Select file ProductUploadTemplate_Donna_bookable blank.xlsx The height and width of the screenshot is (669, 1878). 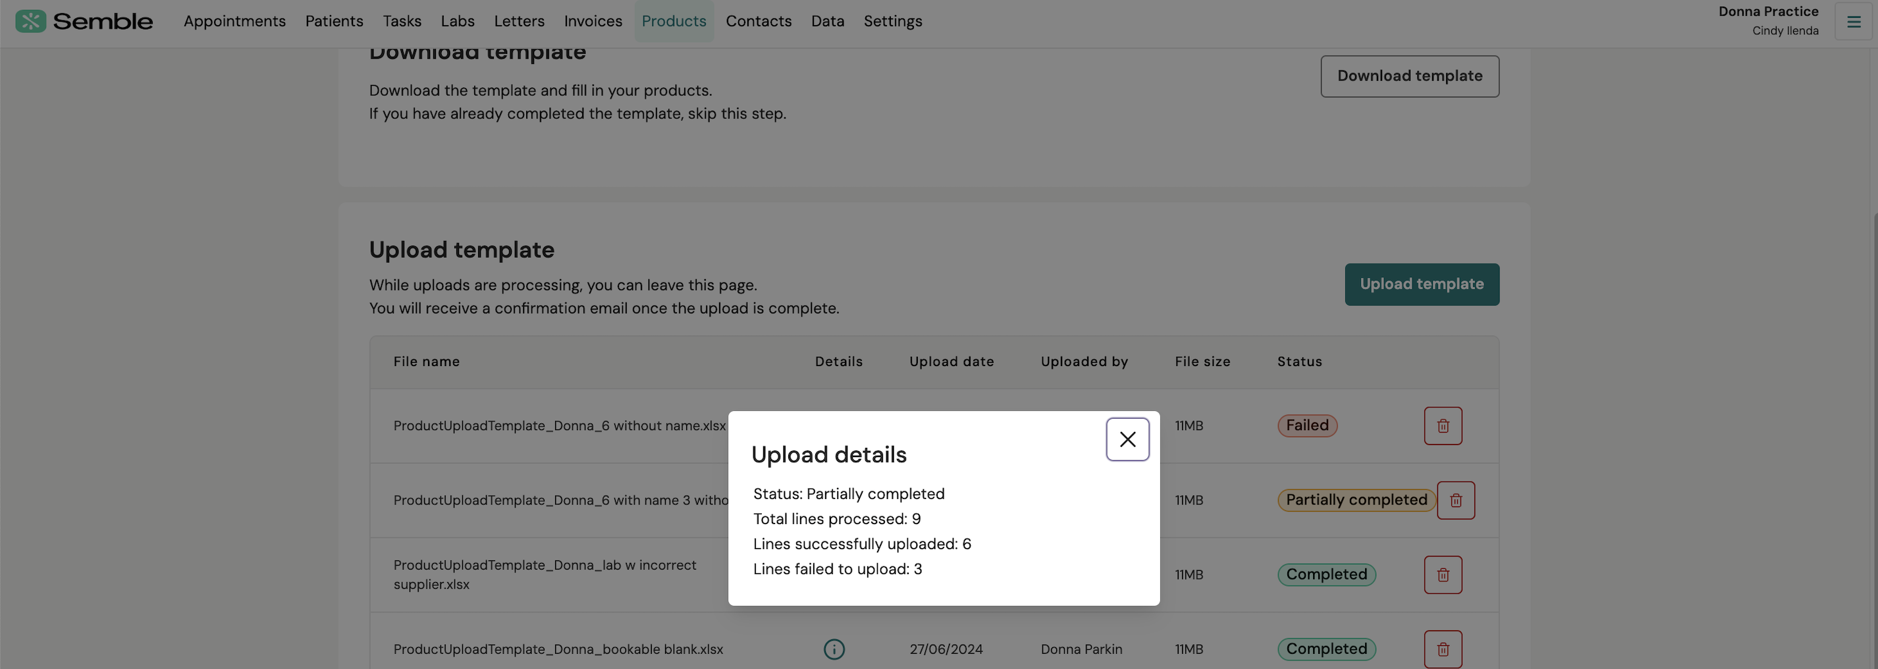pos(558,649)
